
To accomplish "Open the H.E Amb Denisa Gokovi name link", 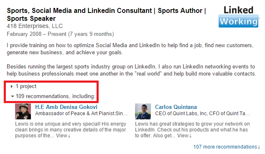I will coord(66,107).
